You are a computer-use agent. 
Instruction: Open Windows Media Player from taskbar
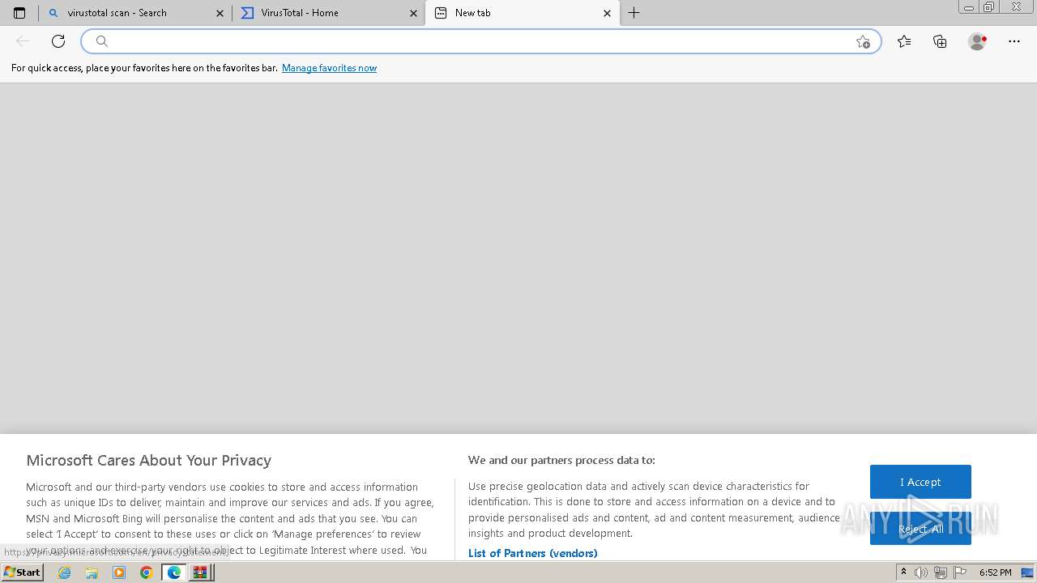point(119,572)
